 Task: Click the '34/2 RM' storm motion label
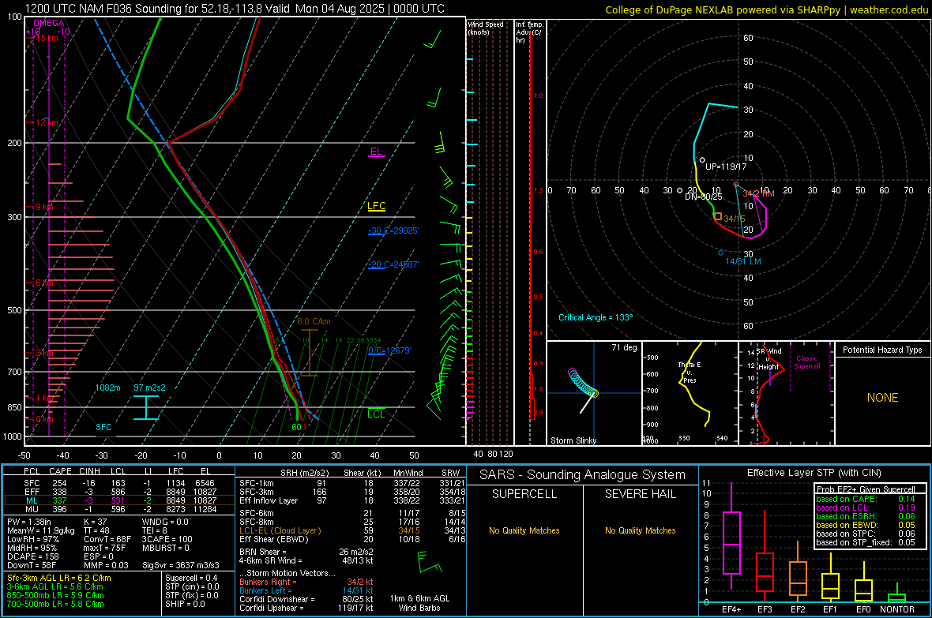[759, 193]
